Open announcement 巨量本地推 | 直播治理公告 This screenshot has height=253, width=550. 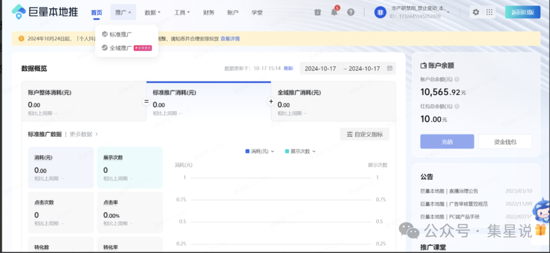click(449, 191)
